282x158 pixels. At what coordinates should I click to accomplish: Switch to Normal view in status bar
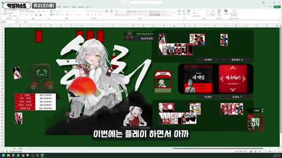251,151
